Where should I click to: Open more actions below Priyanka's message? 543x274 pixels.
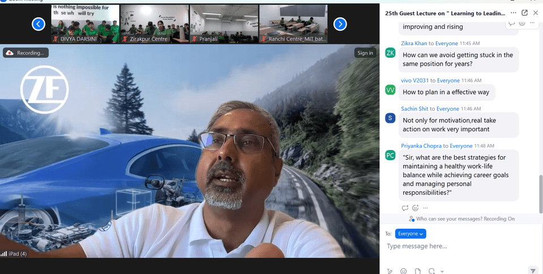pyautogui.click(x=426, y=208)
